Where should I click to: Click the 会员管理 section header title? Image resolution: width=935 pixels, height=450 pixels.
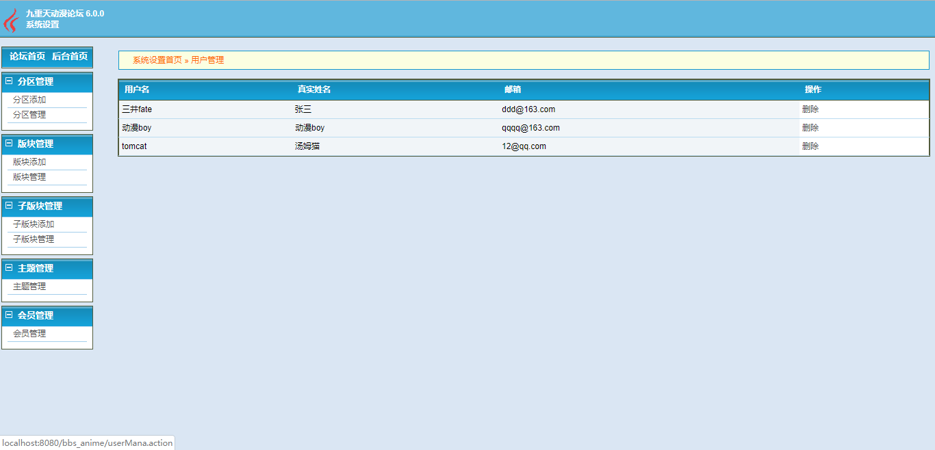[36, 315]
